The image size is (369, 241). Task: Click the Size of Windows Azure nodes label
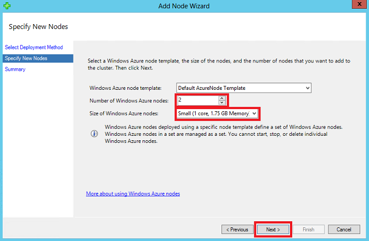[124, 113]
